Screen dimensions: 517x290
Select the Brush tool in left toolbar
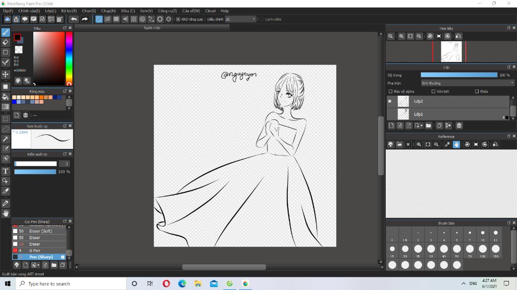[6, 32]
